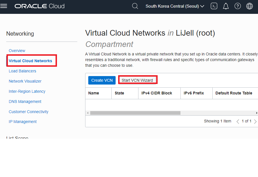Open Customer Connectivity page
258x177 pixels.
pyautogui.click(x=28, y=112)
